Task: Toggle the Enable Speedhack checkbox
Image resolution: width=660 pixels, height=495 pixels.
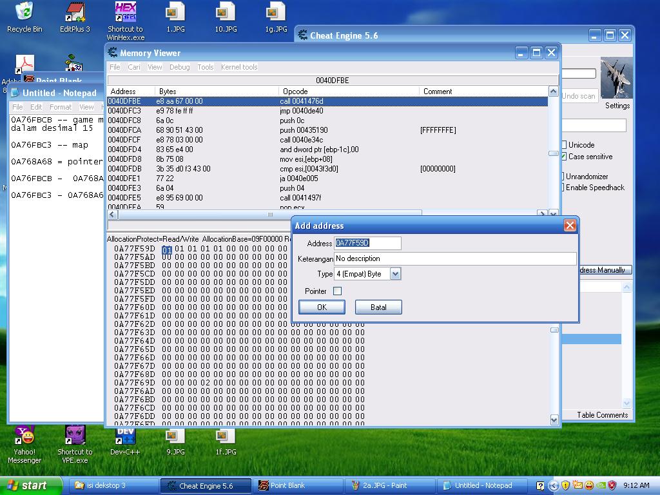Action: click(563, 188)
